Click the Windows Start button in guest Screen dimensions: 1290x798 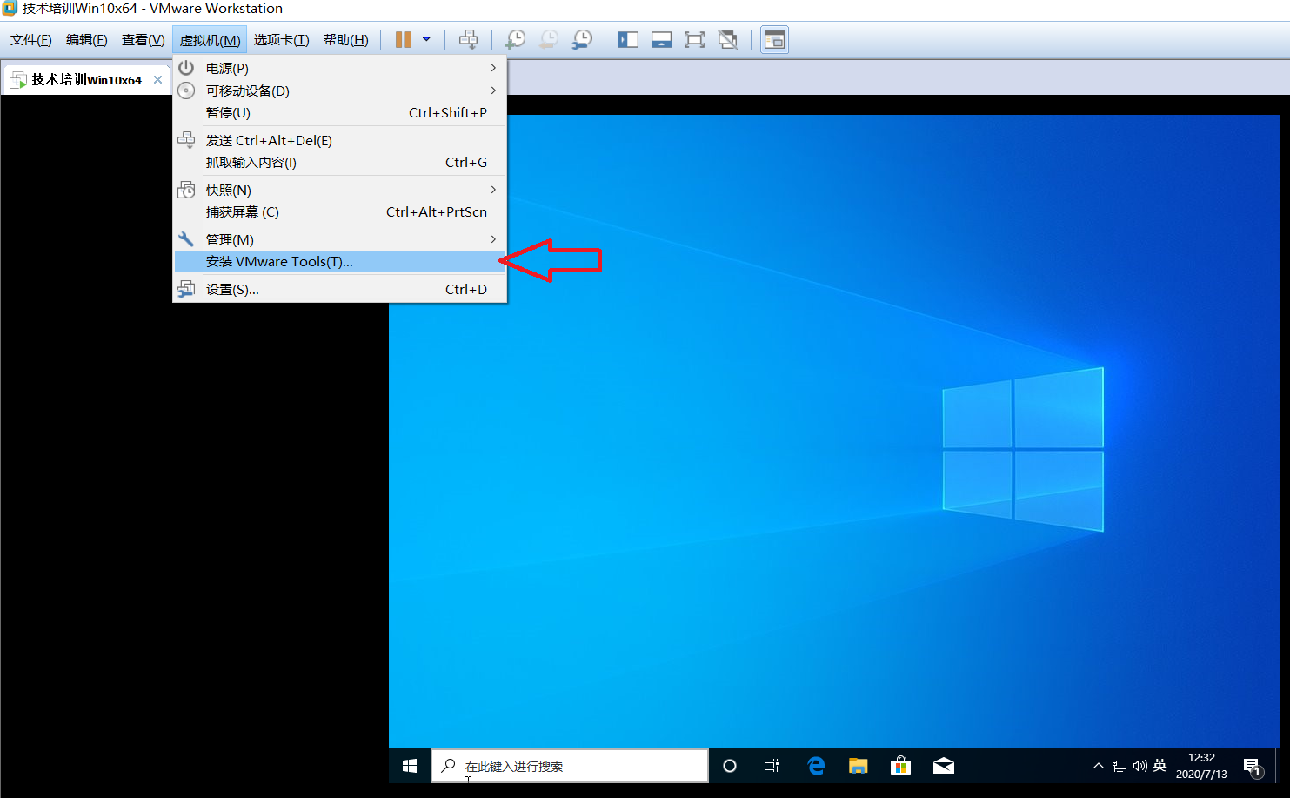[410, 766]
